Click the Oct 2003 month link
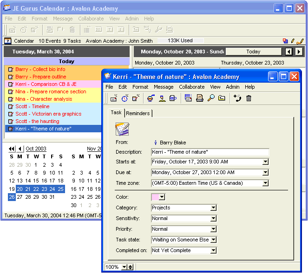The image size is (308, 273). pos(36,149)
